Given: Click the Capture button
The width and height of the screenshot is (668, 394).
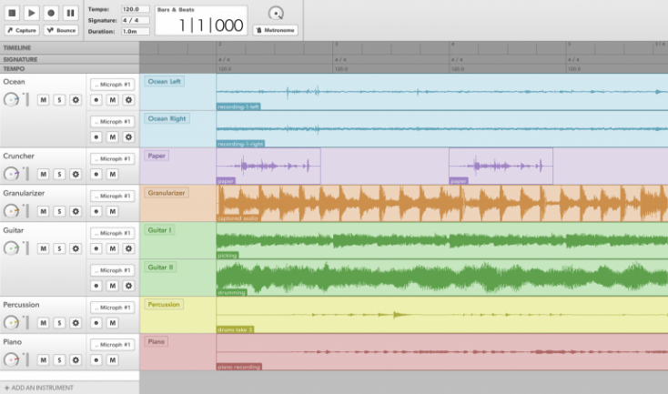Looking at the screenshot, I should tap(23, 30).
